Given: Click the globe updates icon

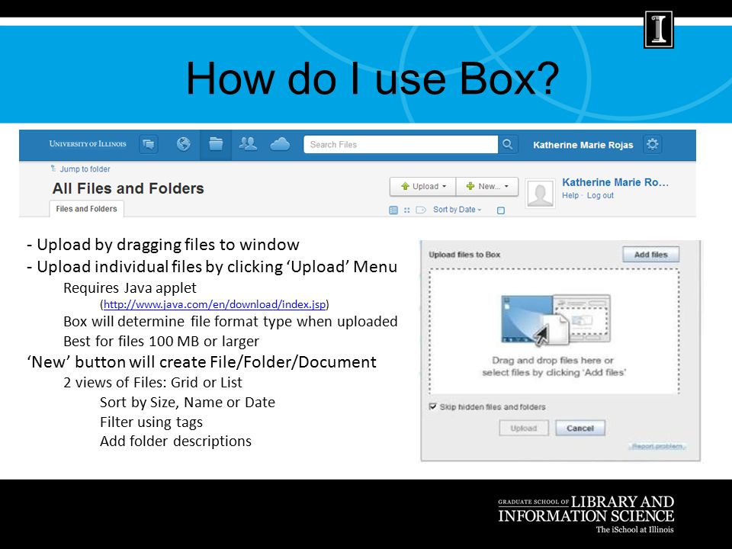Looking at the screenshot, I should (184, 144).
